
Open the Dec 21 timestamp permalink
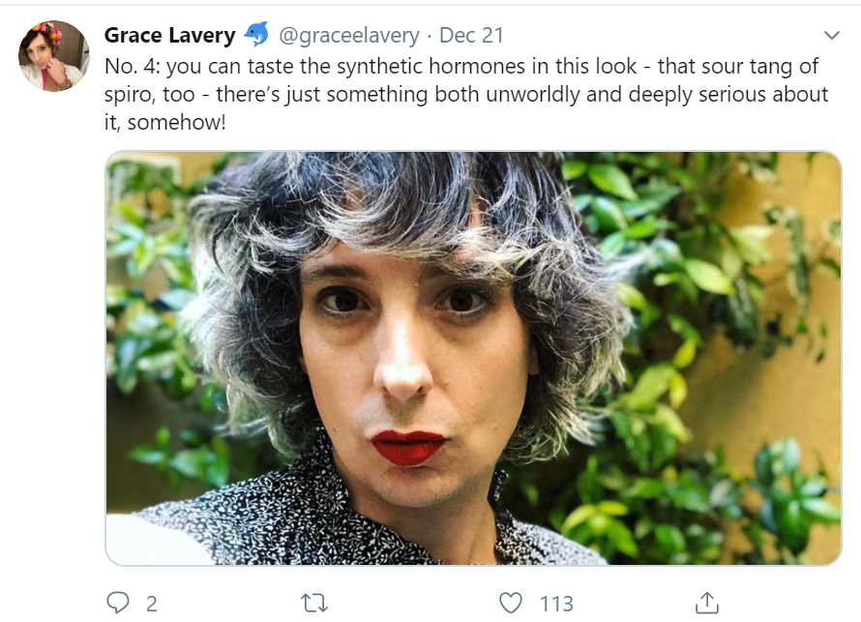coord(471,36)
